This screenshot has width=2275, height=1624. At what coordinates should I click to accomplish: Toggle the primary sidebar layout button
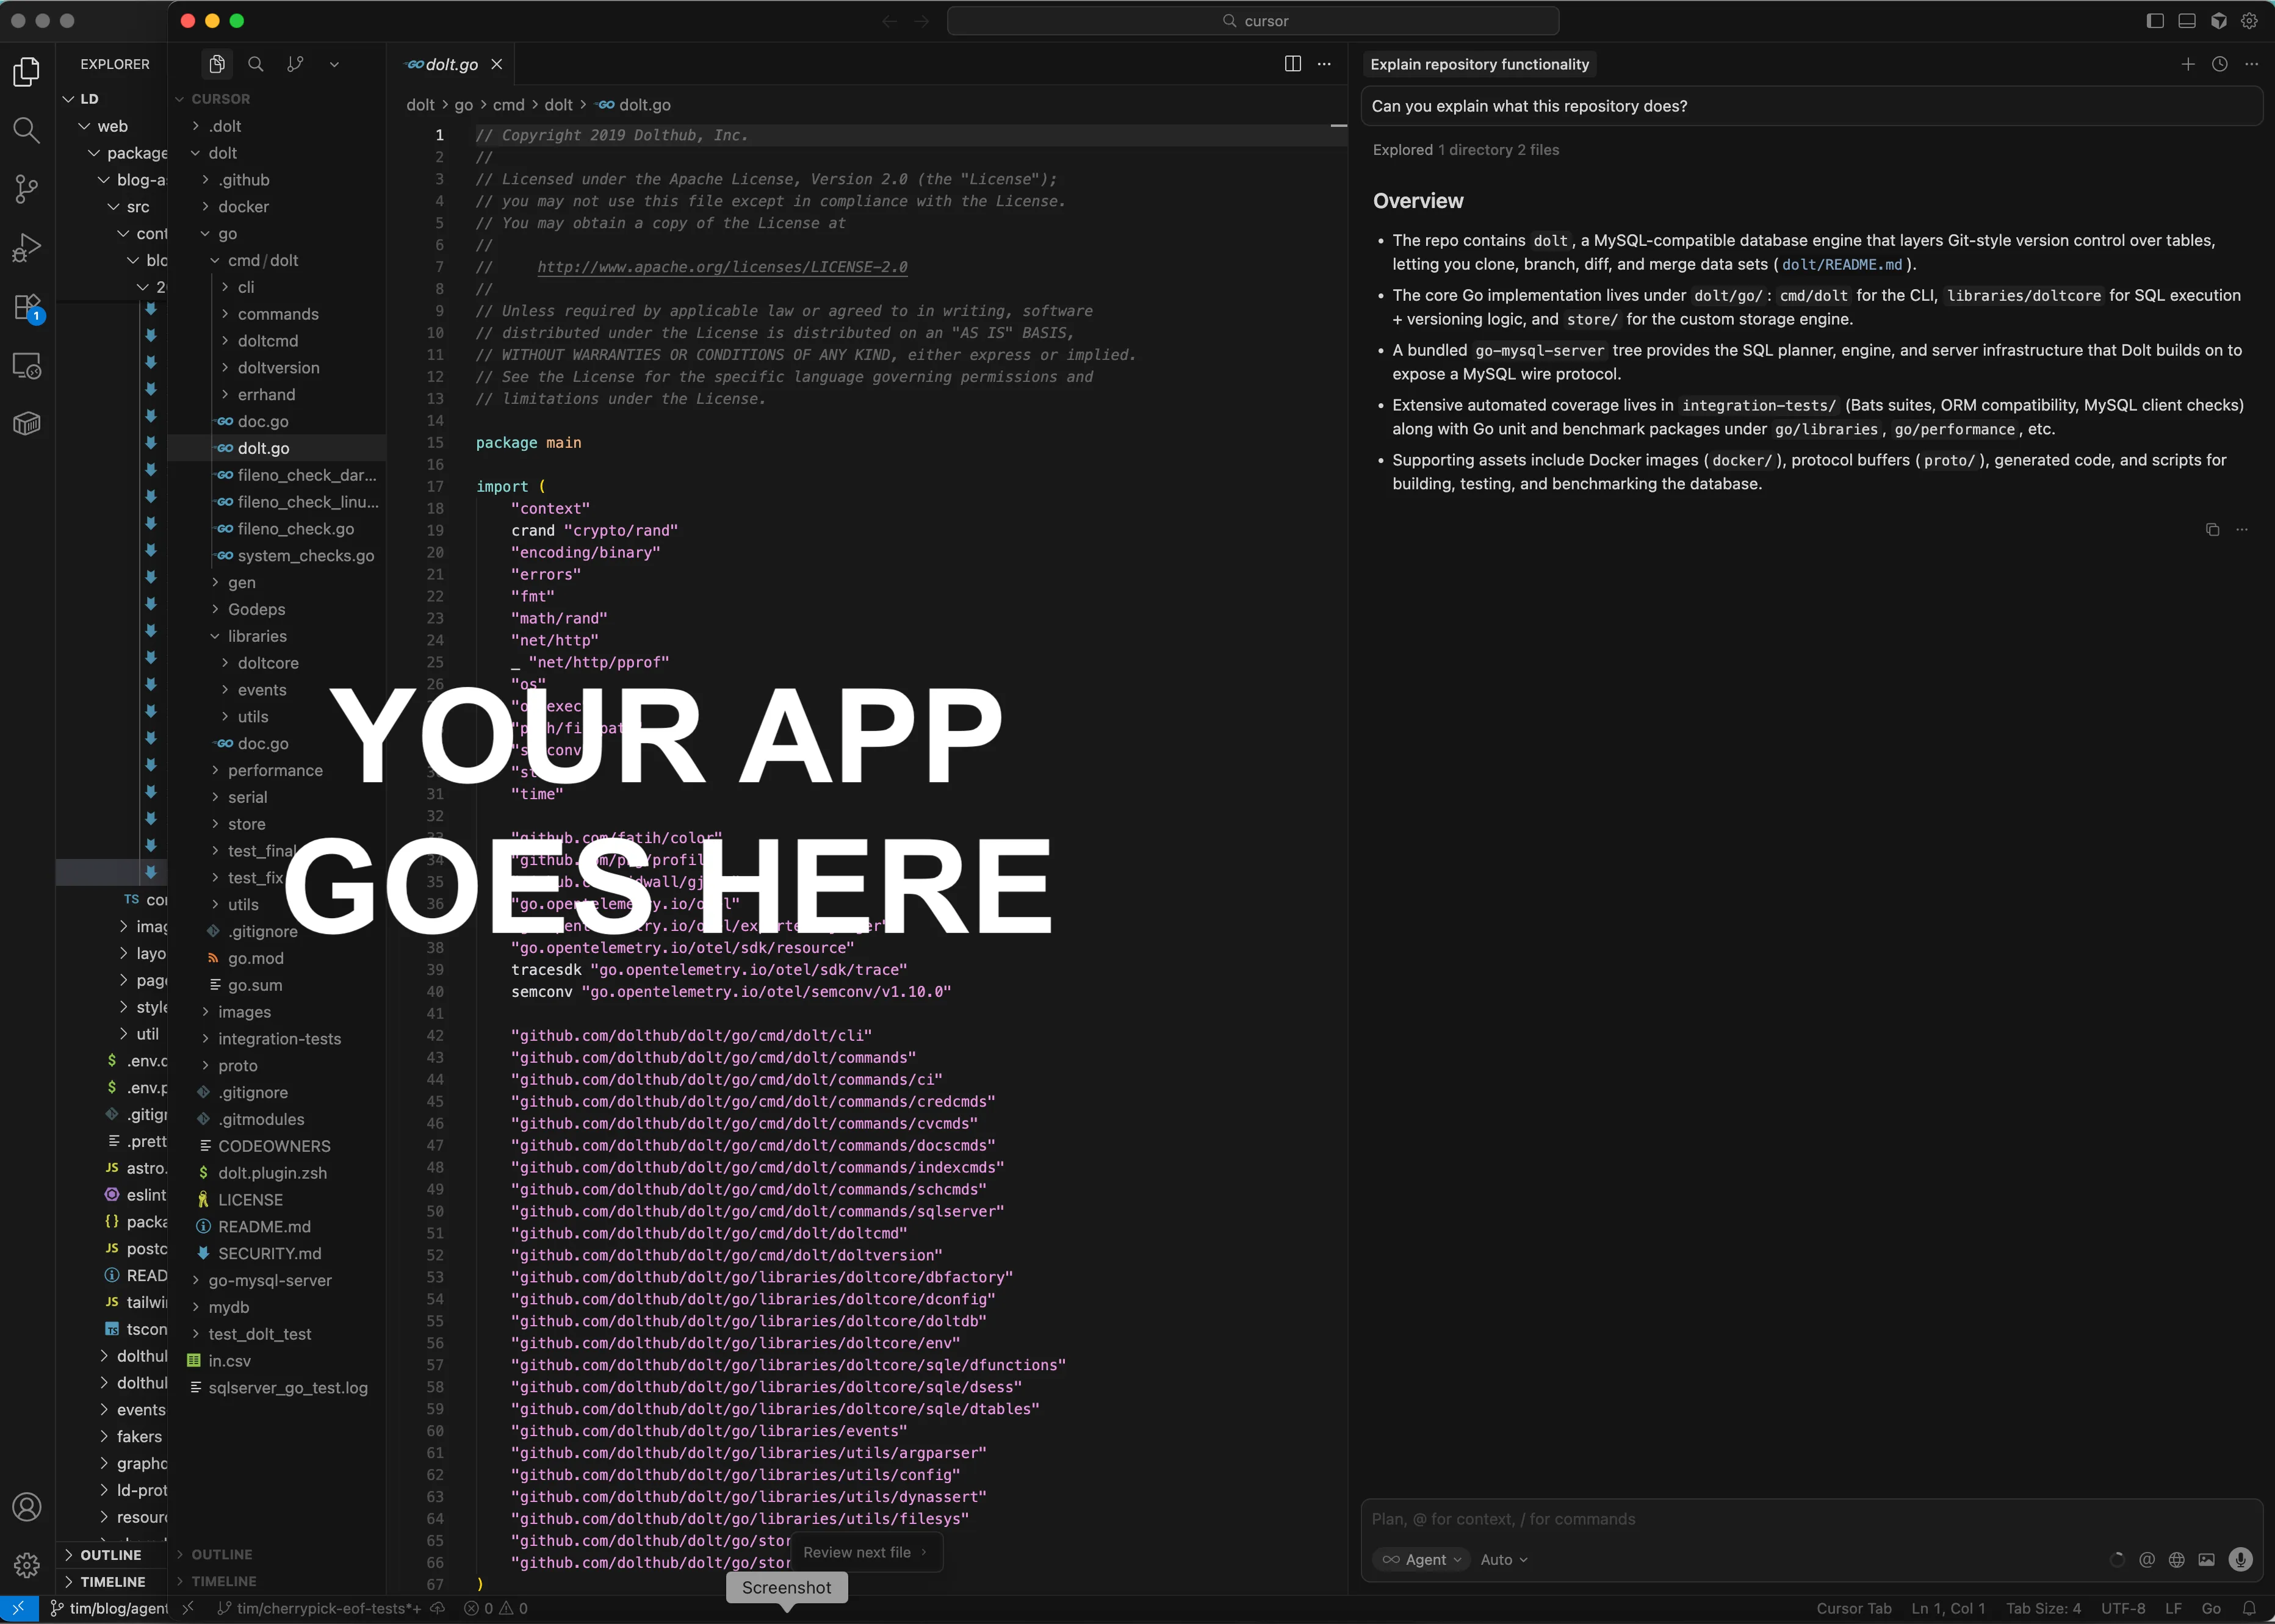pos(2155,21)
